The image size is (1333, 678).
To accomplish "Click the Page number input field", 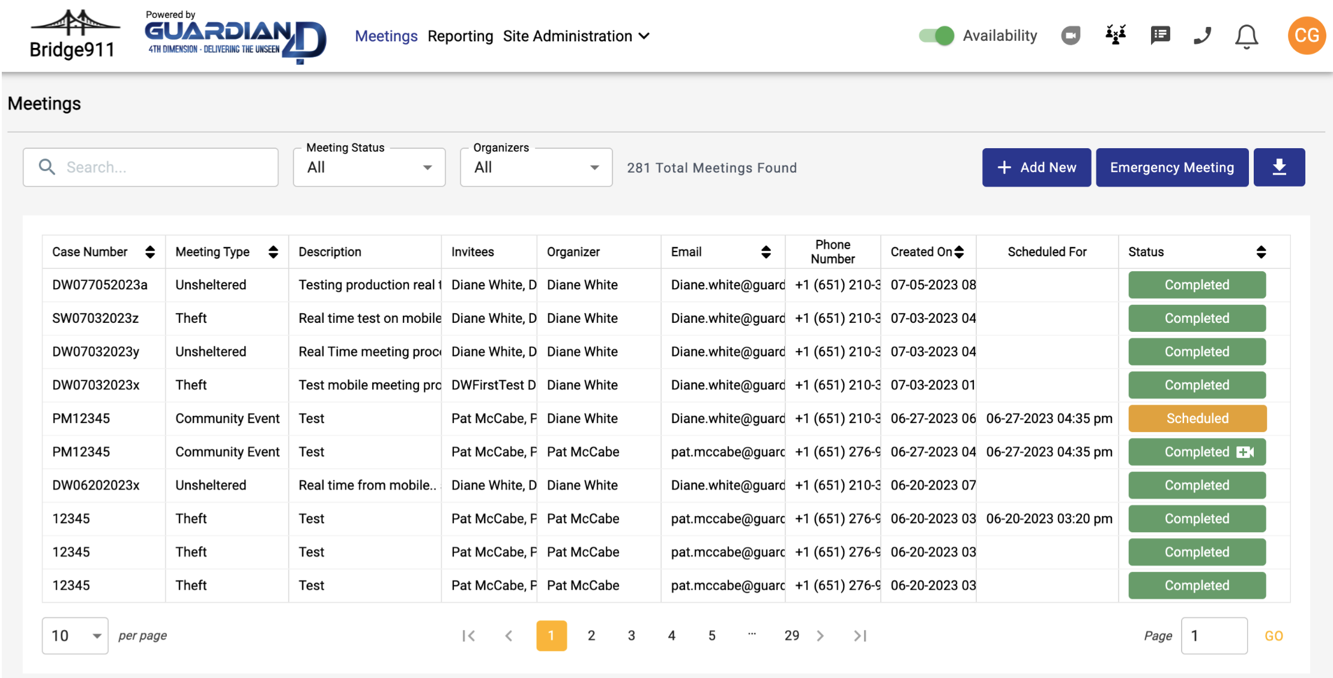I will (x=1214, y=635).
